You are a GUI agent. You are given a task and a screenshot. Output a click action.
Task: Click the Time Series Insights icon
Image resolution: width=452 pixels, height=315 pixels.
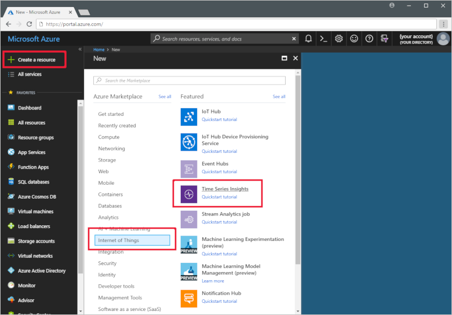(189, 194)
